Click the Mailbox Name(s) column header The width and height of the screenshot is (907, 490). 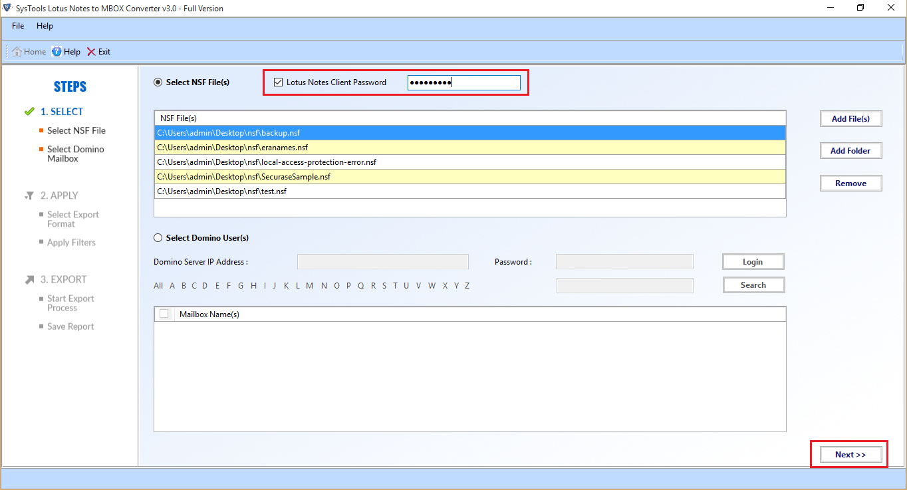[x=480, y=314]
